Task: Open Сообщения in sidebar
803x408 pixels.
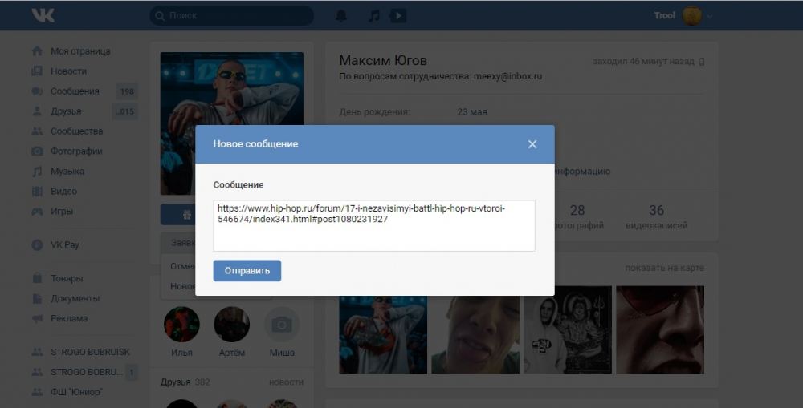Action: [x=75, y=91]
